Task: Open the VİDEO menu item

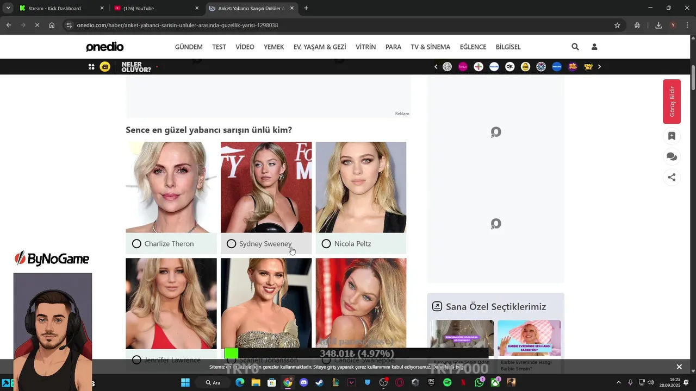Action: click(245, 47)
